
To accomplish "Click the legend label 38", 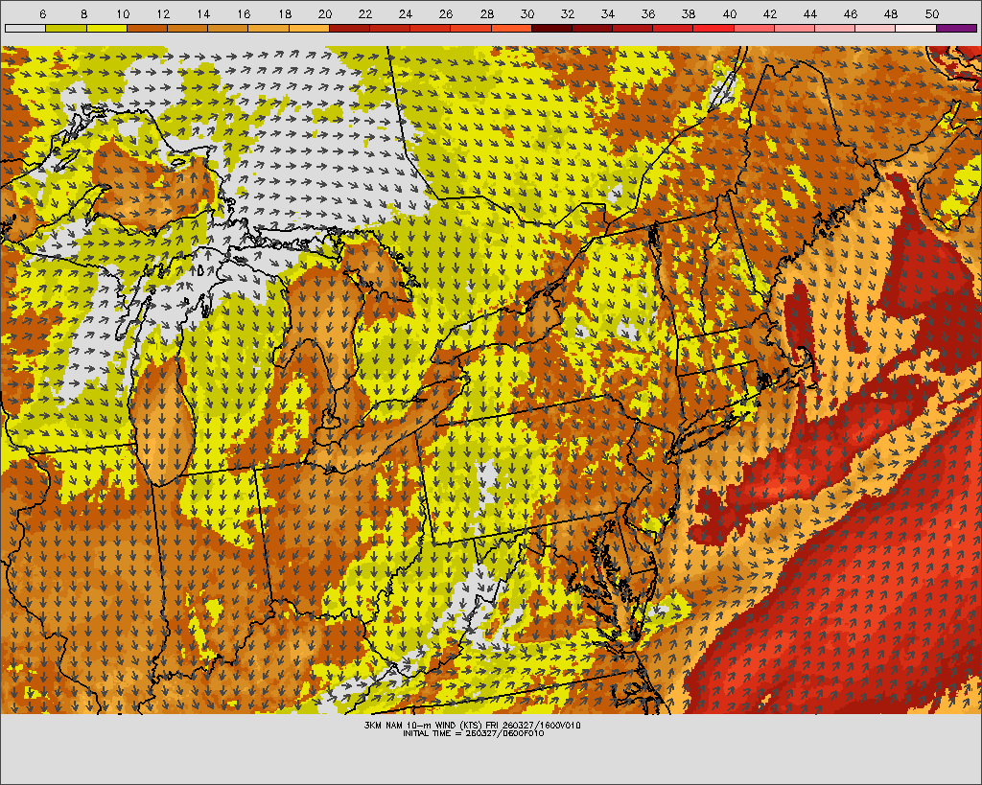I will [689, 13].
